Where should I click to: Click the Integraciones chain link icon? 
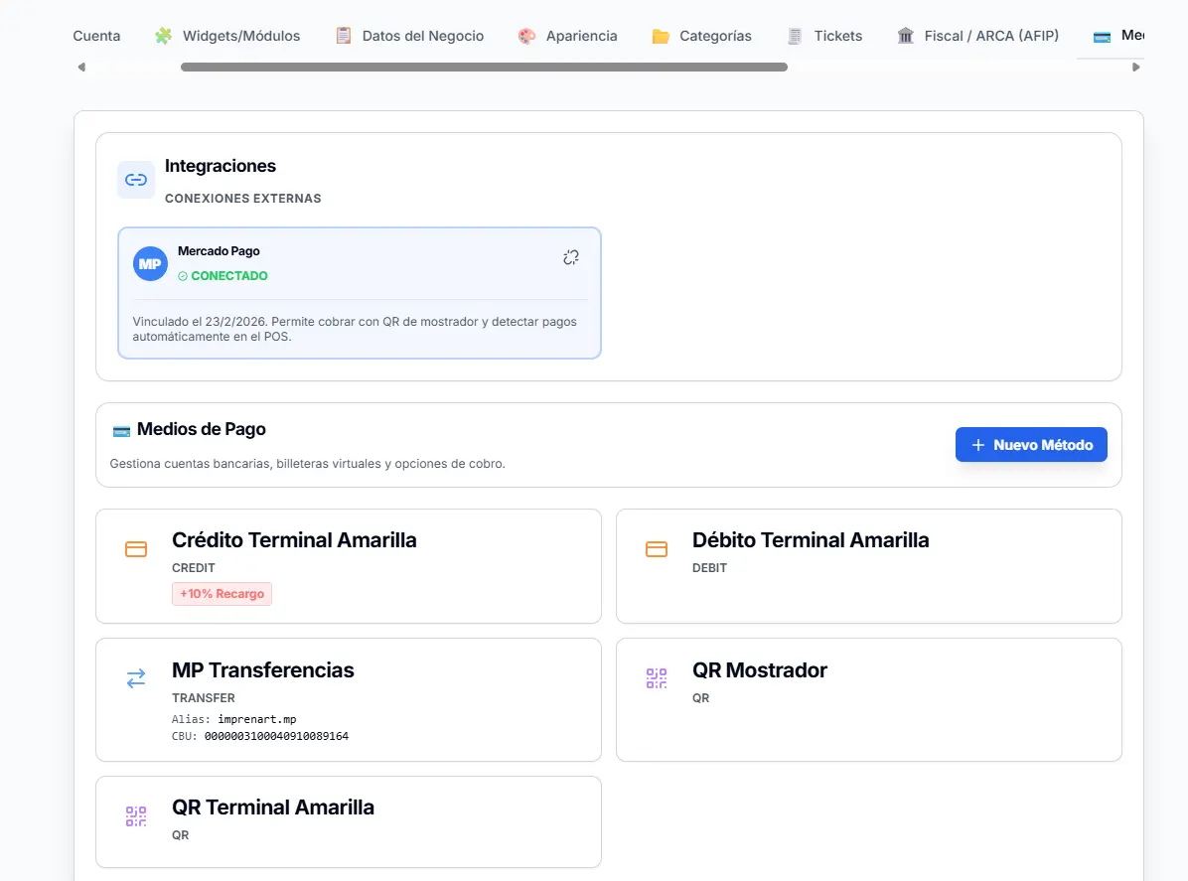[x=136, y=180]
